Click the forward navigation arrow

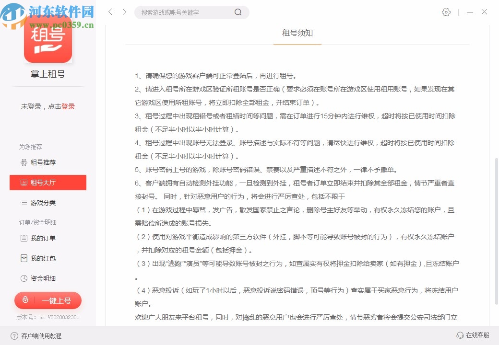125,12
